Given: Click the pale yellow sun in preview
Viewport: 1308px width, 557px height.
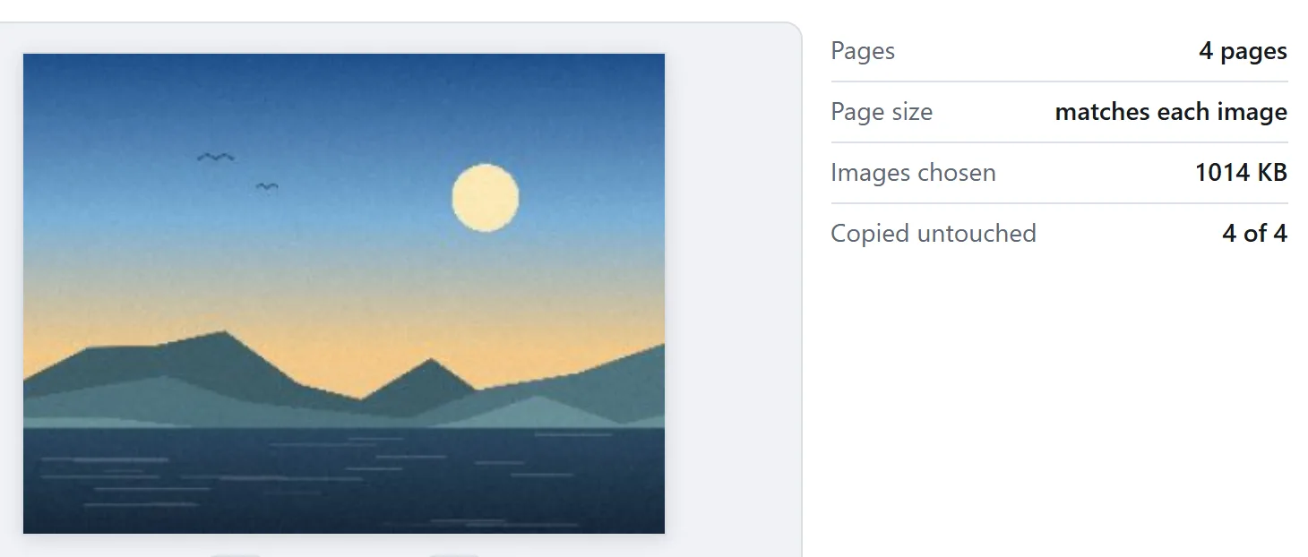Looking at the screenshot, I should click(x=485, y=198).
